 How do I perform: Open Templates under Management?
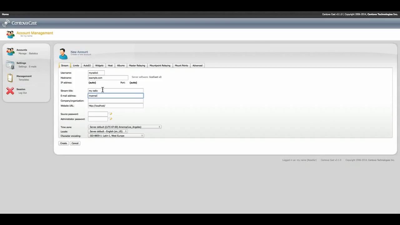pyautogui.click(x=24, y=80)
